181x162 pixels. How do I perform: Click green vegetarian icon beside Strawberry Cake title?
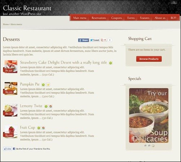(x=111, y=63)
